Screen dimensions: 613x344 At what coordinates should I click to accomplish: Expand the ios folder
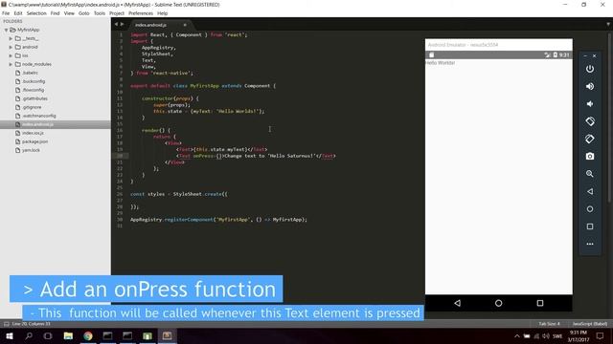coord(11,55)
